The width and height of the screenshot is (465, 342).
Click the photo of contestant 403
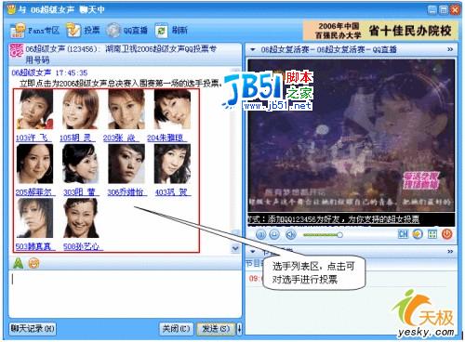pyautogui.click(x=172, y=164)
